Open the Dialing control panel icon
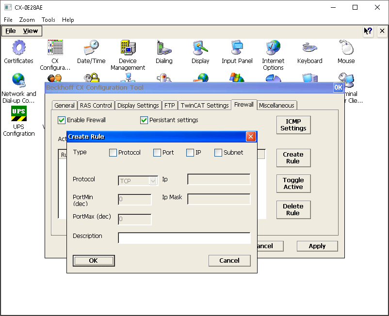The width and height of the screenshot is (389, 316). [x=164, y=52]
